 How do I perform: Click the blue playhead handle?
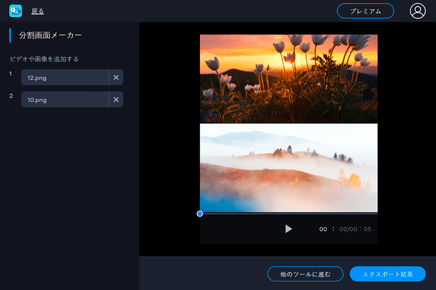tap(200, 213)
